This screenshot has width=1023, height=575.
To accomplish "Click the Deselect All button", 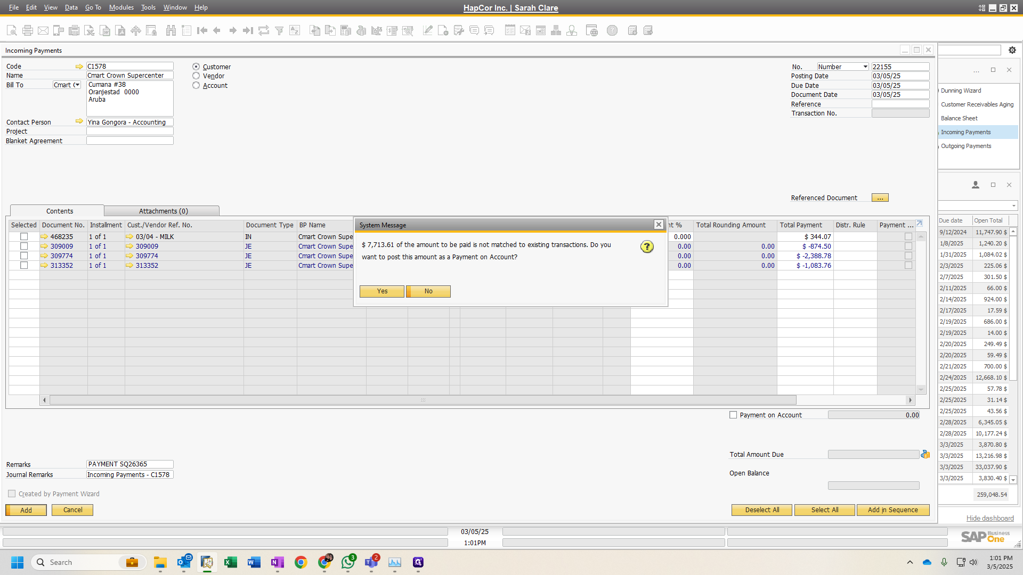I will (x=762, y=510).
